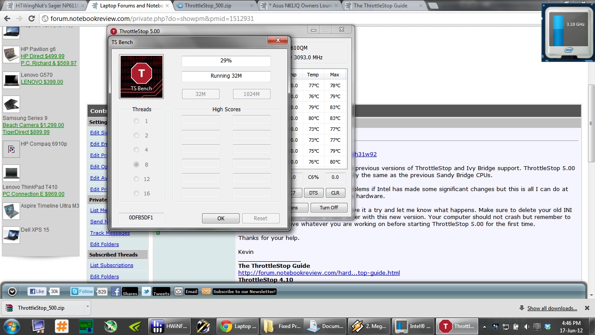Click the volume speaker tray icon

[x=527, y=326]
